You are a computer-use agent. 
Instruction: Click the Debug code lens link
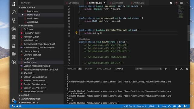point(87,39)
